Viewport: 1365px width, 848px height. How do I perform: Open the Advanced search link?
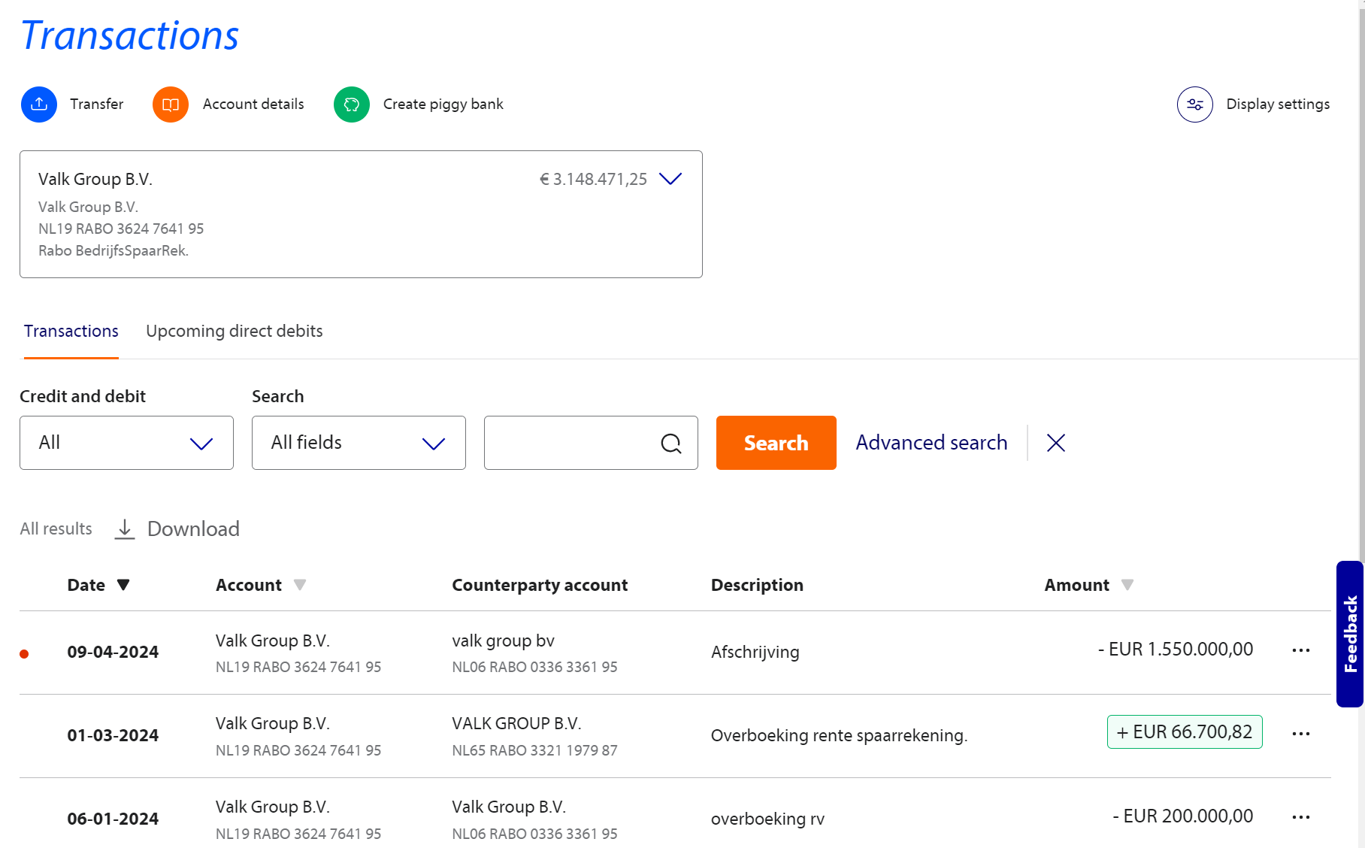(x=931, y=443)
